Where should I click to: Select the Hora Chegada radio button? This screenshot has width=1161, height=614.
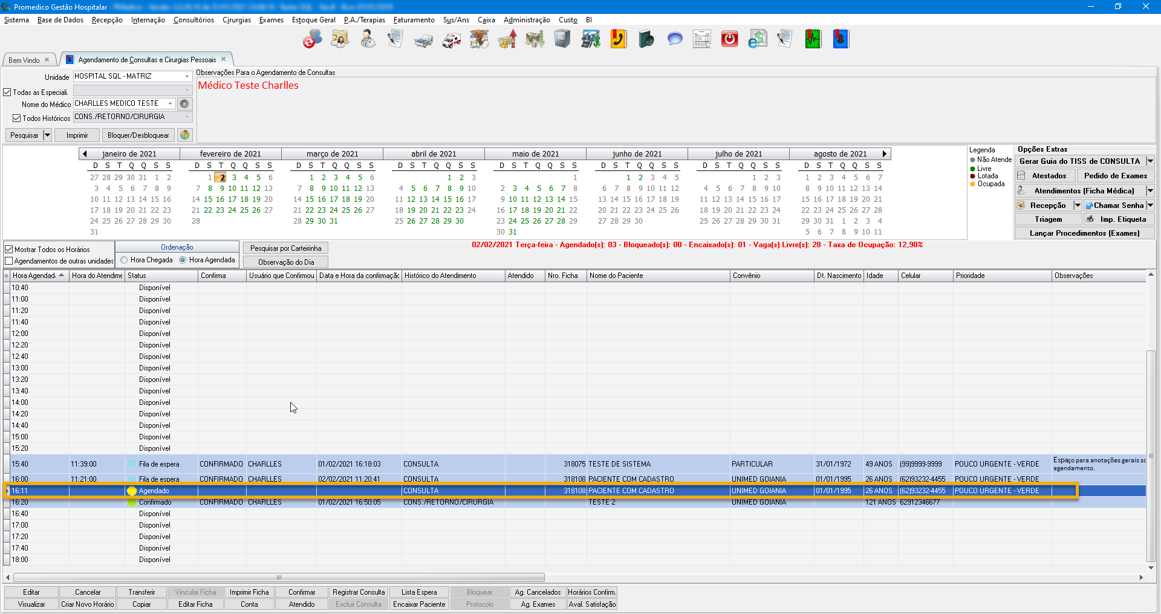124,260
